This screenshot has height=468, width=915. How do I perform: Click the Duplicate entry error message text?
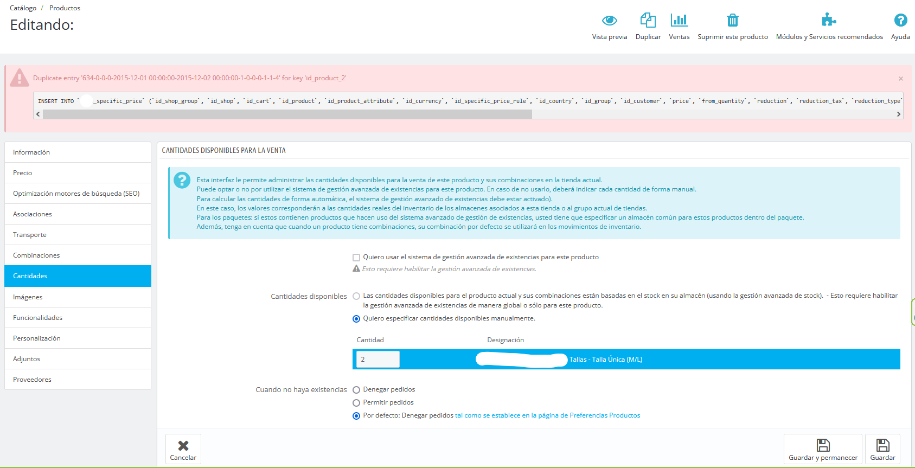189,78
